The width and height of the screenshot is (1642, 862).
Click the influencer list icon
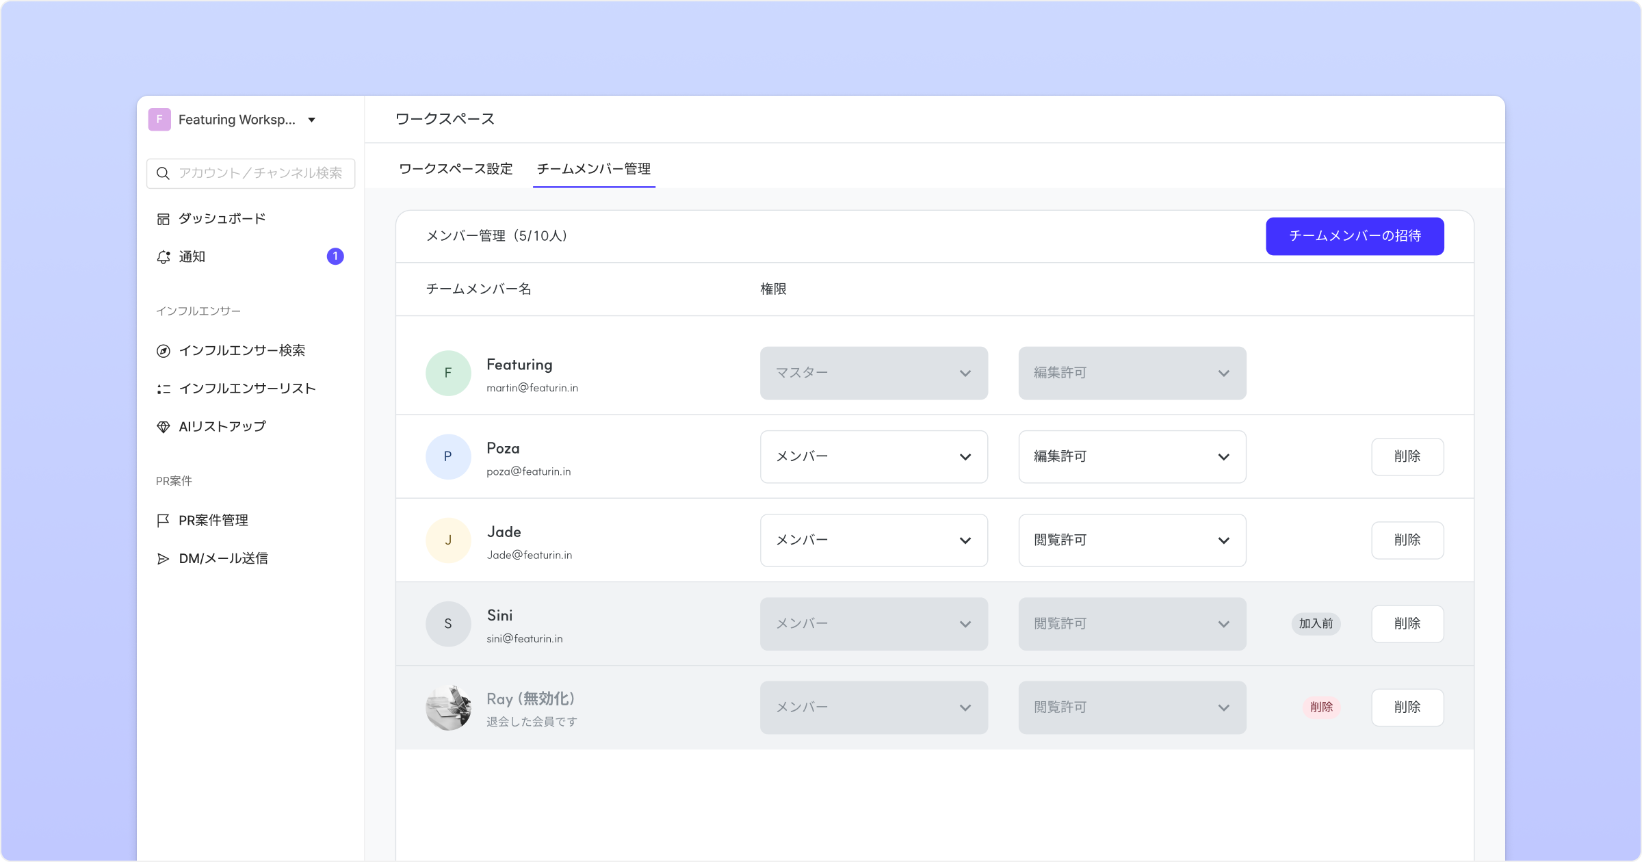(x=163, y=389)
